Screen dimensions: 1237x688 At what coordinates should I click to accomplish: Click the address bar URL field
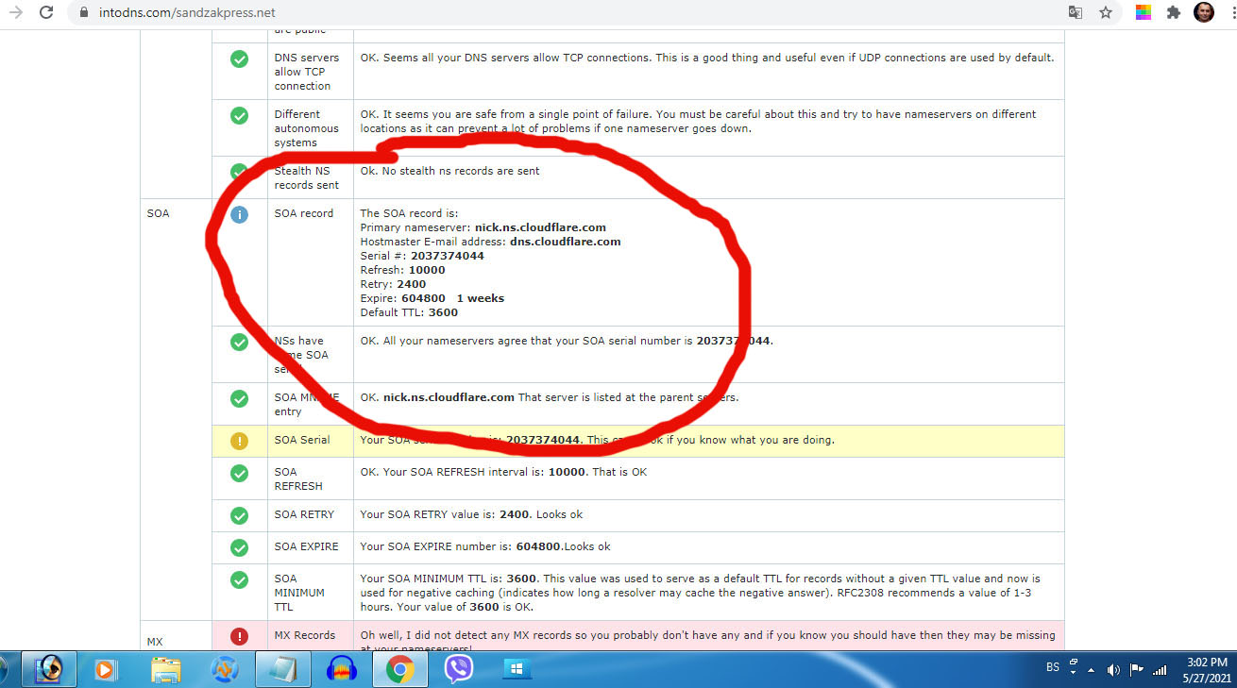pos(567,13)
